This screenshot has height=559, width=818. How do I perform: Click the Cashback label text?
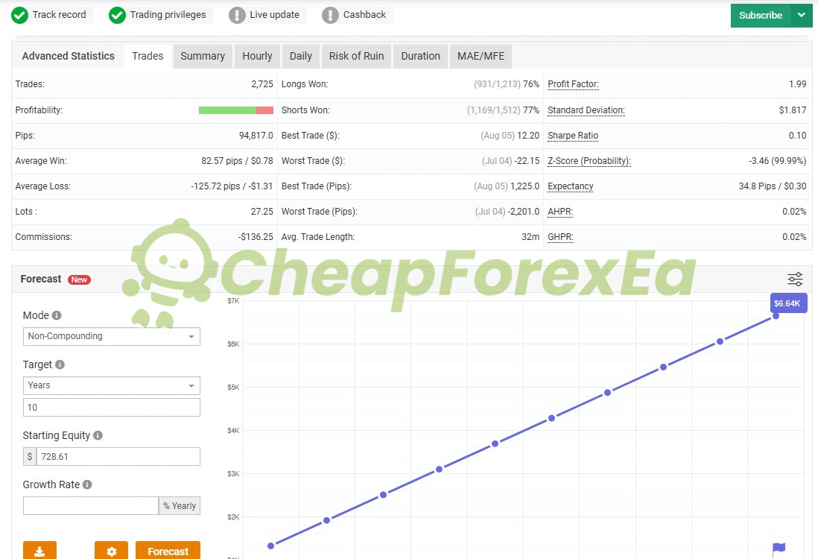click(x=364, y=15)
